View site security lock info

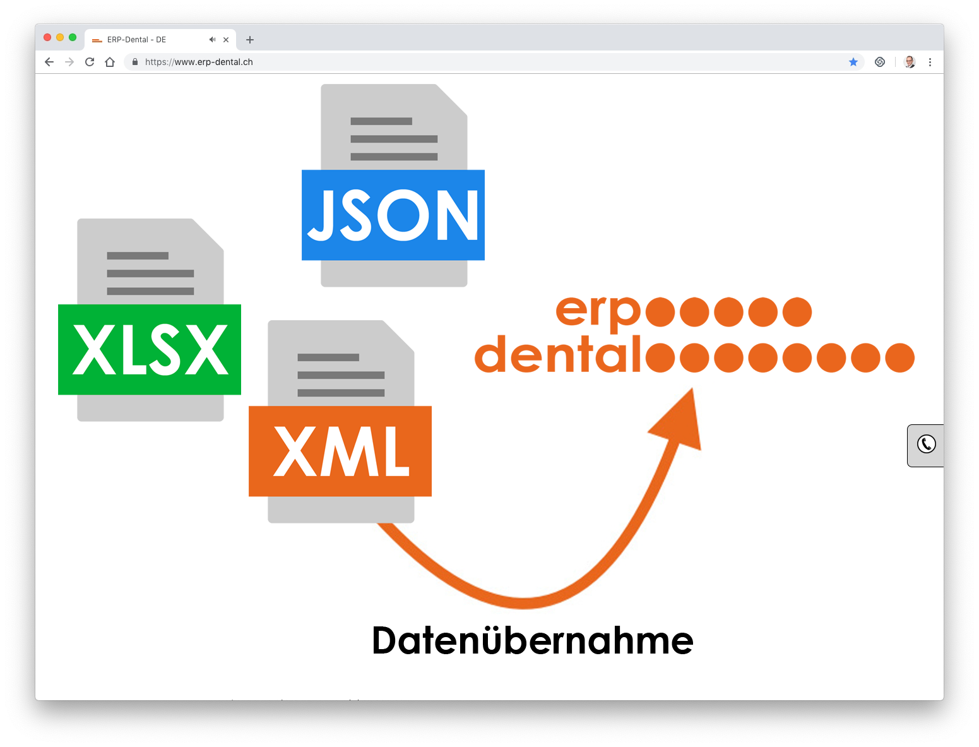click(135, 62)
